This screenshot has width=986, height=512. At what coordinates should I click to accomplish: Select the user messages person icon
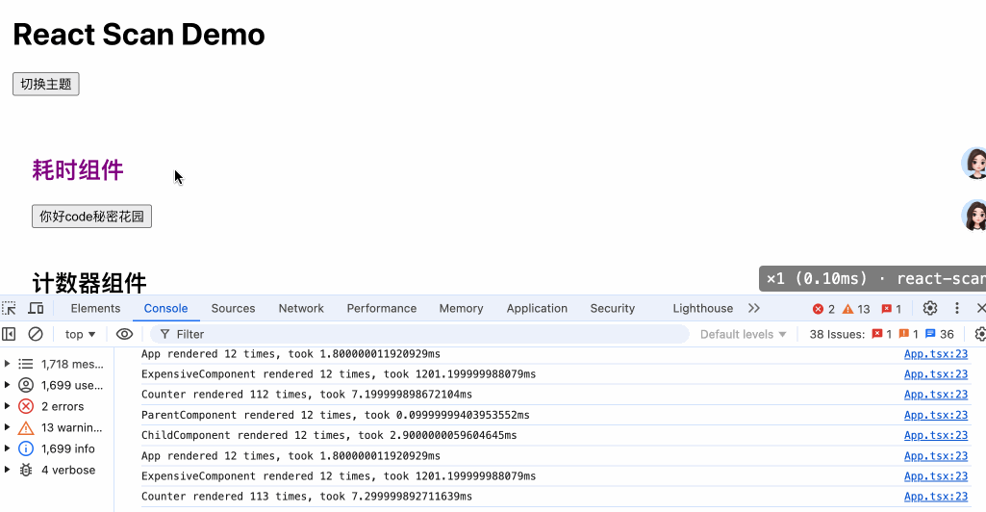26,385
